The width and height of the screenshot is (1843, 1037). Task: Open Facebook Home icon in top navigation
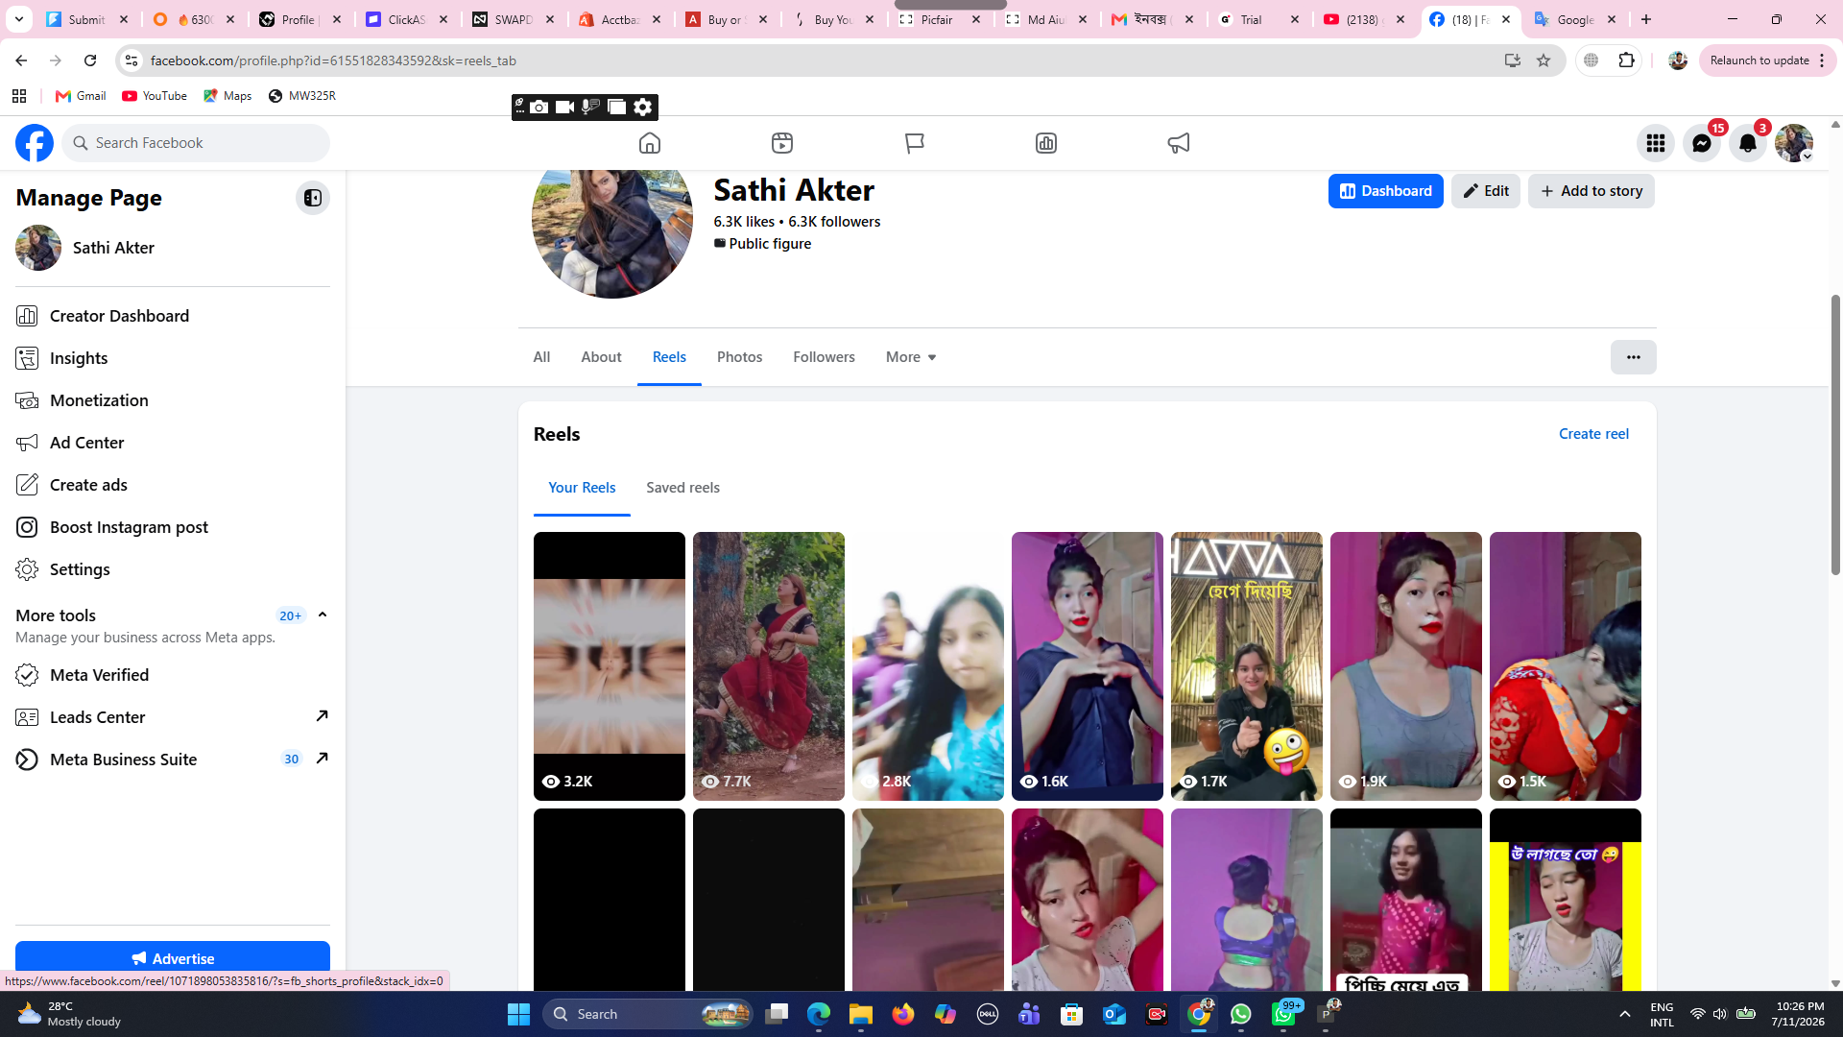(x=650, y=143)
